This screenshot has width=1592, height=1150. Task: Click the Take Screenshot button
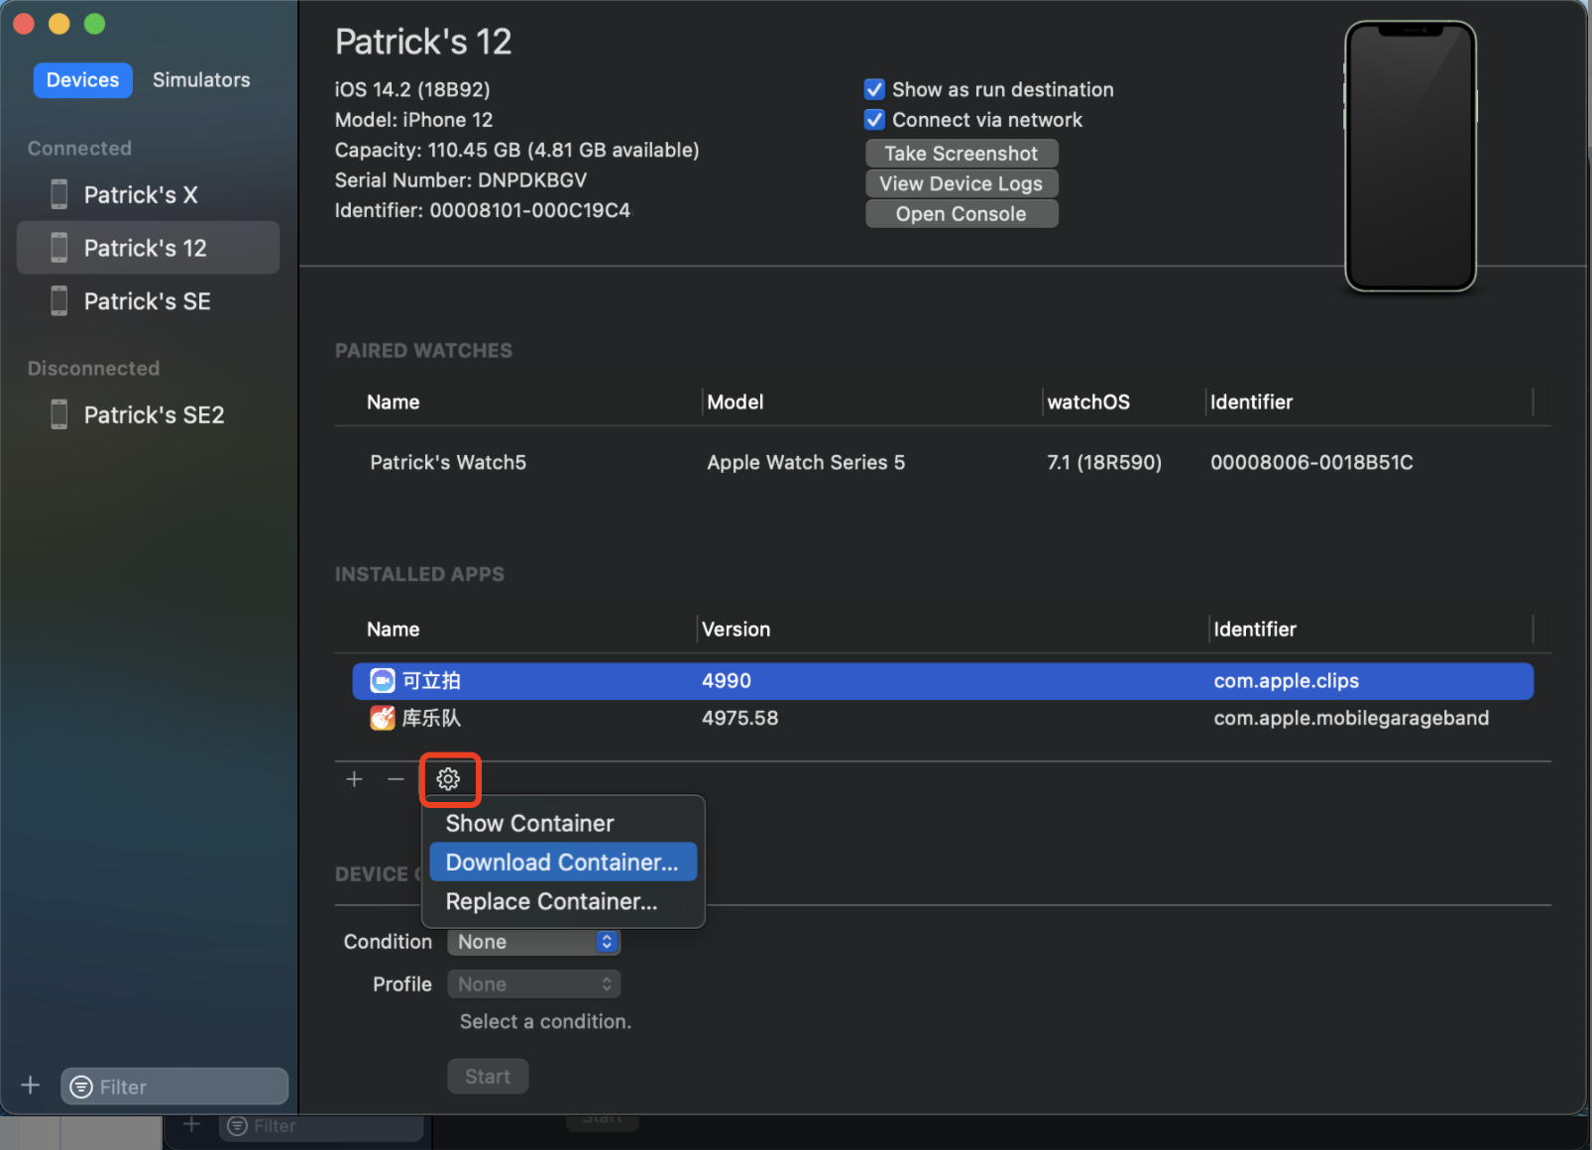(962, 154)
